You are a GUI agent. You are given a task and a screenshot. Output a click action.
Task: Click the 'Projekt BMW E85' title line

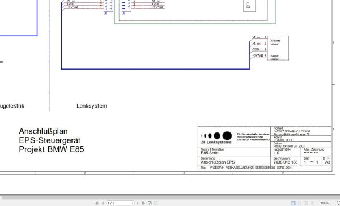pos(52,149)
